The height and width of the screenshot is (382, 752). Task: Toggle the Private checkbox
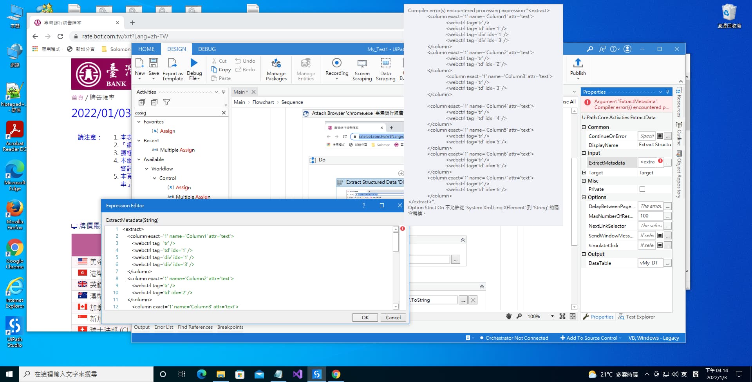(x=642, y=189)
